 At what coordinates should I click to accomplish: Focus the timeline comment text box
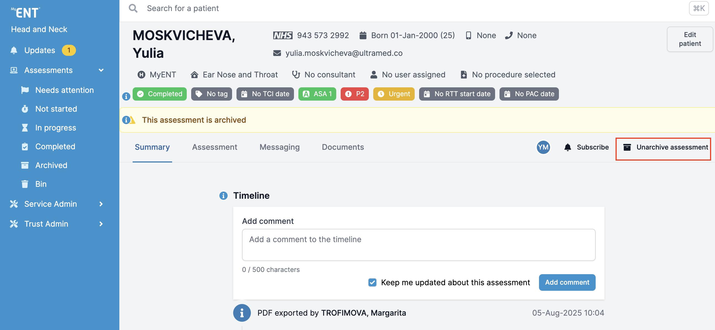pos(418,244)
